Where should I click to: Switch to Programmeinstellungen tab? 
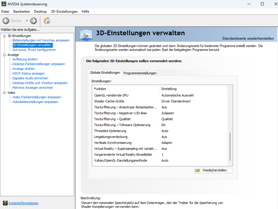140,73
